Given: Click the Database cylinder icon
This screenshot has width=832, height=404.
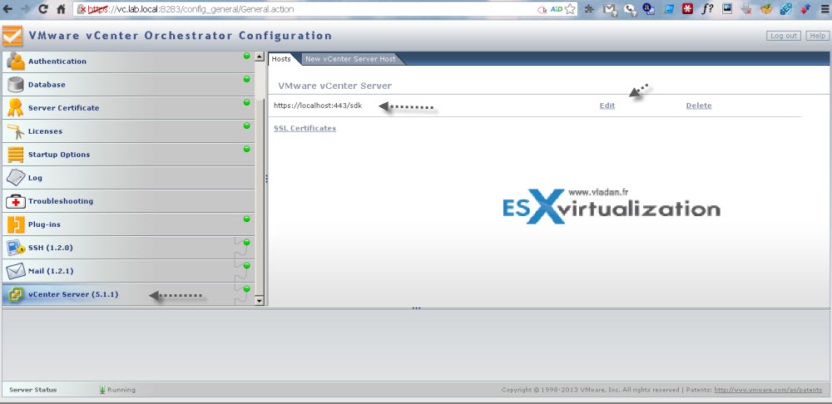Looking at the screenshot, I should coord(15,85).
